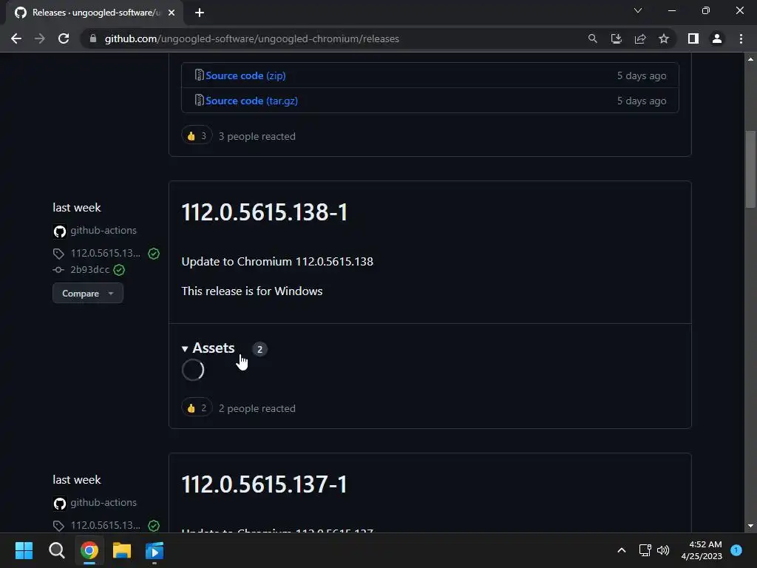Image resolution: width=757 pixels, height=568 pixels.
Task: Open the Chrome profile menu
Action: [717, 38]
